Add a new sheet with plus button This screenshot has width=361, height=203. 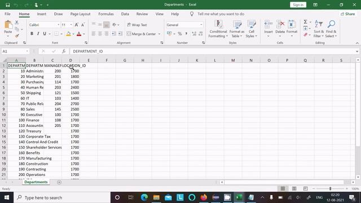59,182
